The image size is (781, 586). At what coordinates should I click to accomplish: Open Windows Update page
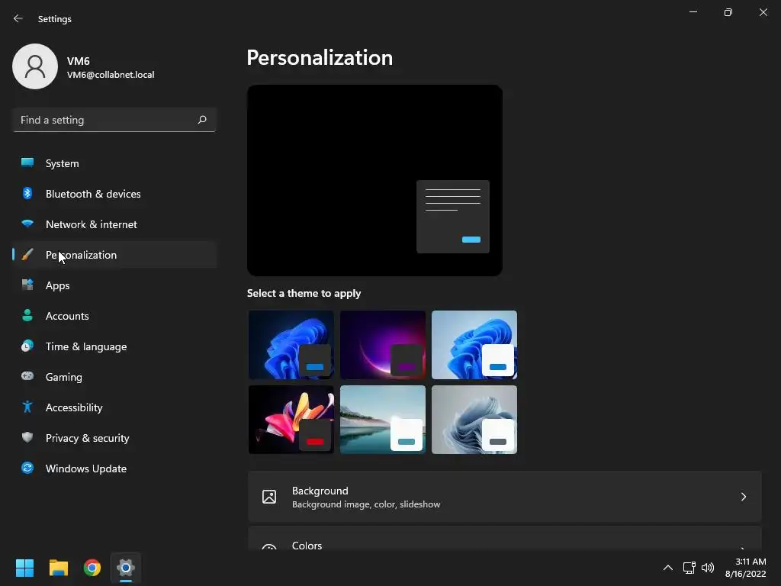[x=114, y=468]
